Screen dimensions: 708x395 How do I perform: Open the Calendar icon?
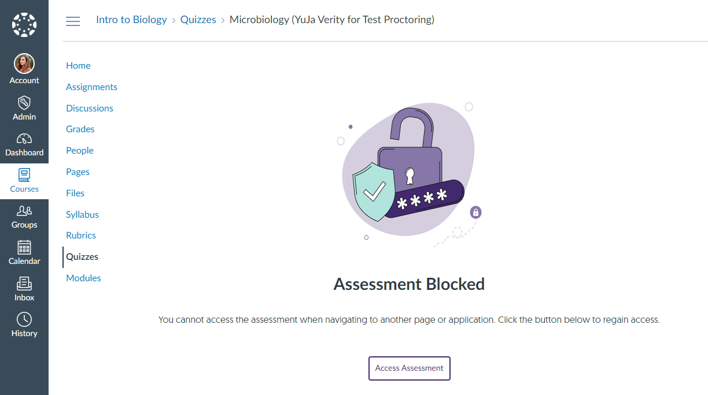(24, 247)
